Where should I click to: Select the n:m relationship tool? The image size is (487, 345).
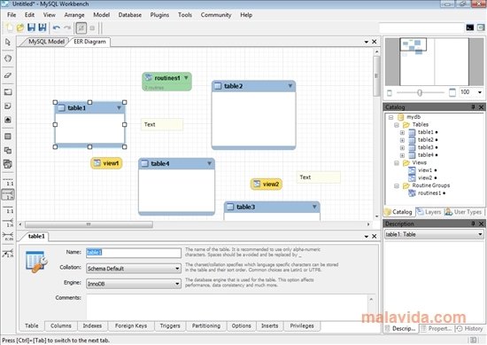[x=8, y=236]
